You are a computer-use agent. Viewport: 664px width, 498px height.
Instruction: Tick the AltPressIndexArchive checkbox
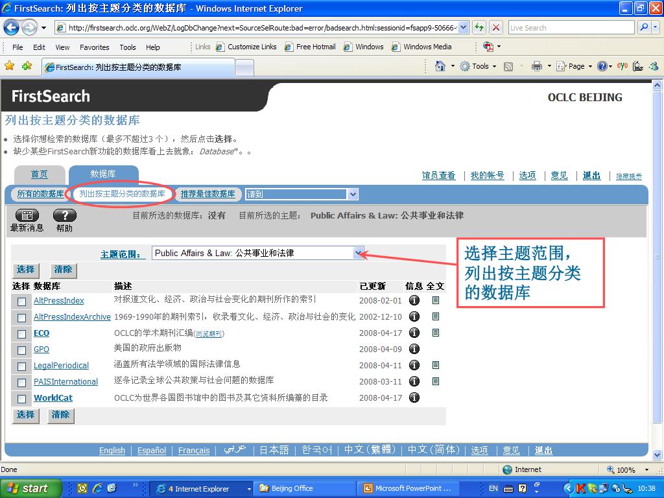coord(21,318)
